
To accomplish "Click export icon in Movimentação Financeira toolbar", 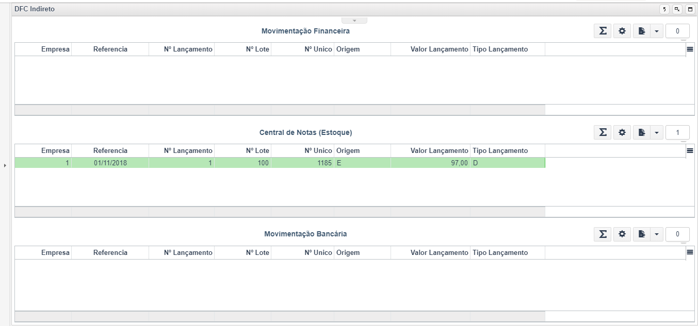I will tap(642, 31).
